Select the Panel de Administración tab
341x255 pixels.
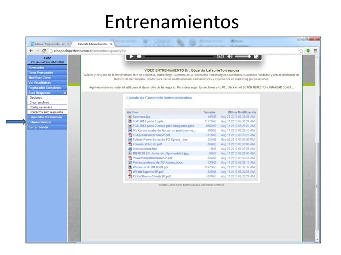pos(93,44)
